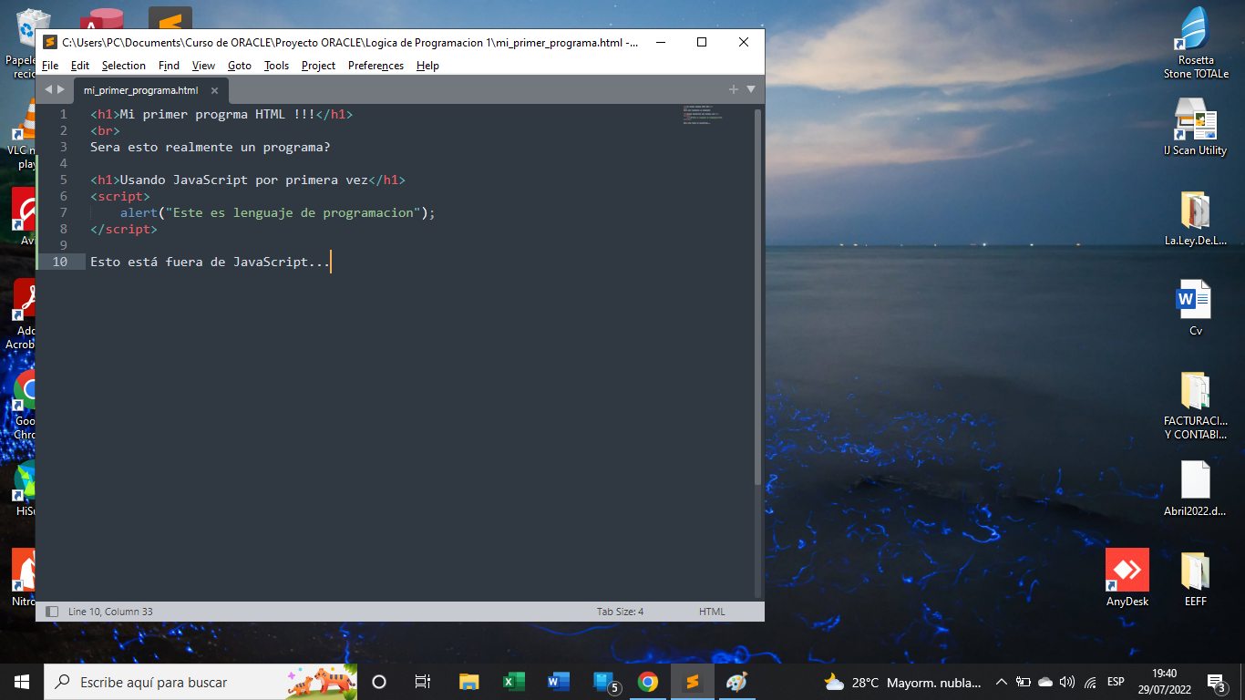Click the Line 10, Column 33 status

110,612
